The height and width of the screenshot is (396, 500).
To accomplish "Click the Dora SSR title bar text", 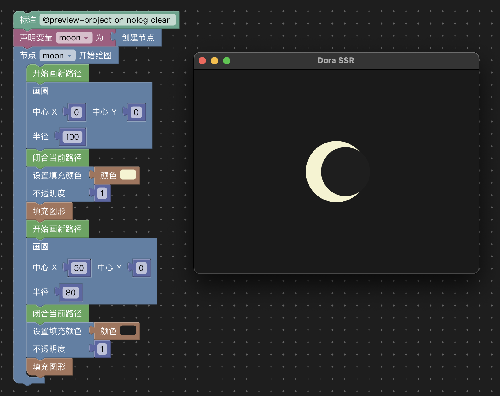I will tap(336, 61).
